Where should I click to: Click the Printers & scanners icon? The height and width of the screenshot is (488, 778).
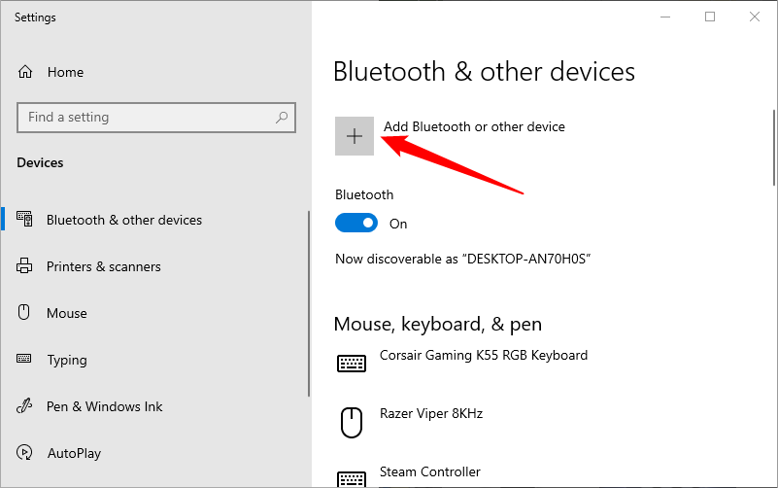(26, 266)
